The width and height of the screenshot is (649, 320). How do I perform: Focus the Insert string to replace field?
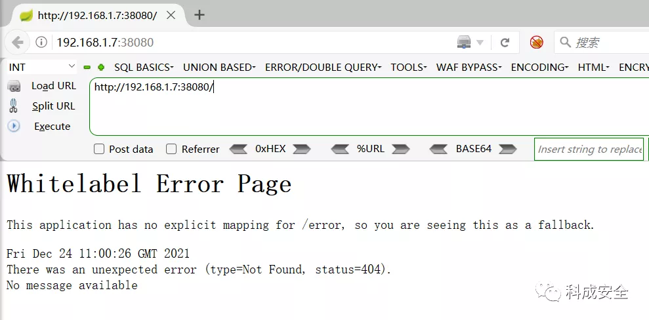[589, 150]
